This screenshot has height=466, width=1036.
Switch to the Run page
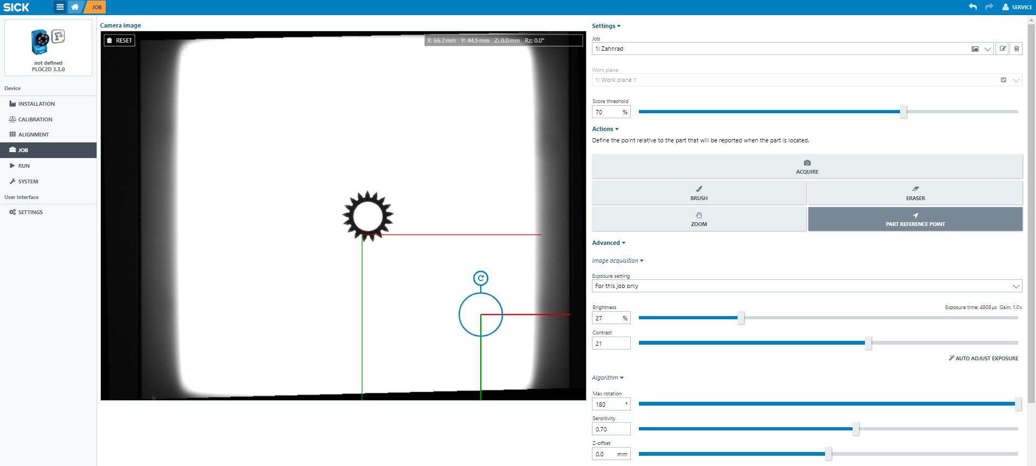[x=24, y=166]
